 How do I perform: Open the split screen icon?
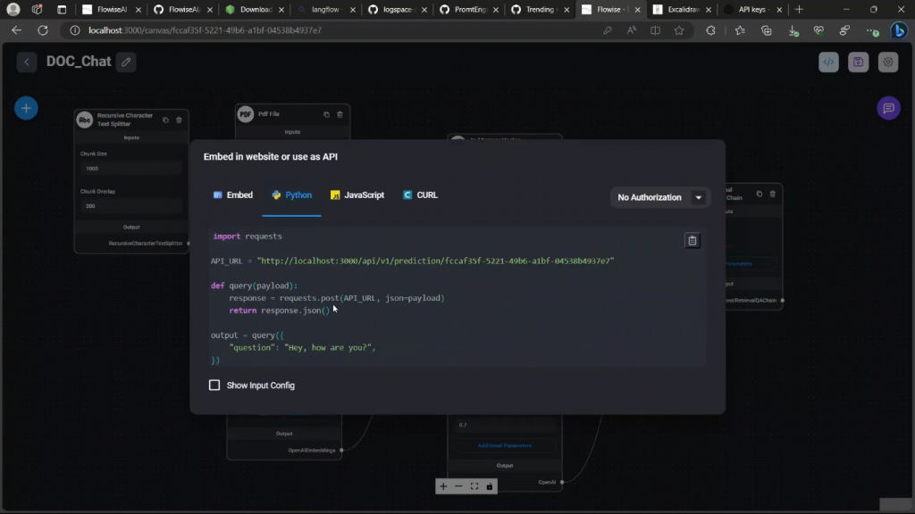coord(655,30)
